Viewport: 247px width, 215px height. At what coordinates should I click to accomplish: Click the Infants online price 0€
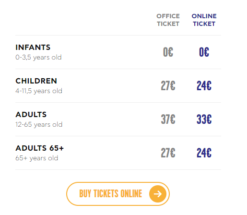click(204, 52)
